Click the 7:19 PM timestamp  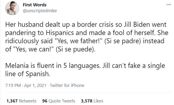pyautogui.click(x=13, y=85)
